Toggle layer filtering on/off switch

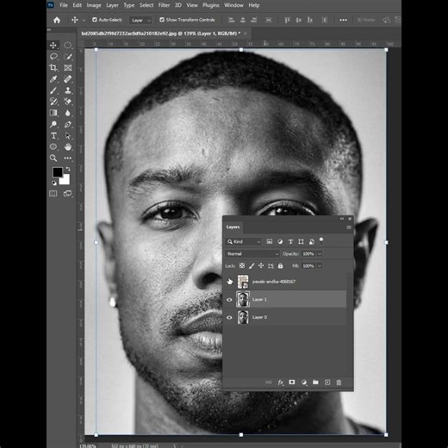click(x=321, y=240)
